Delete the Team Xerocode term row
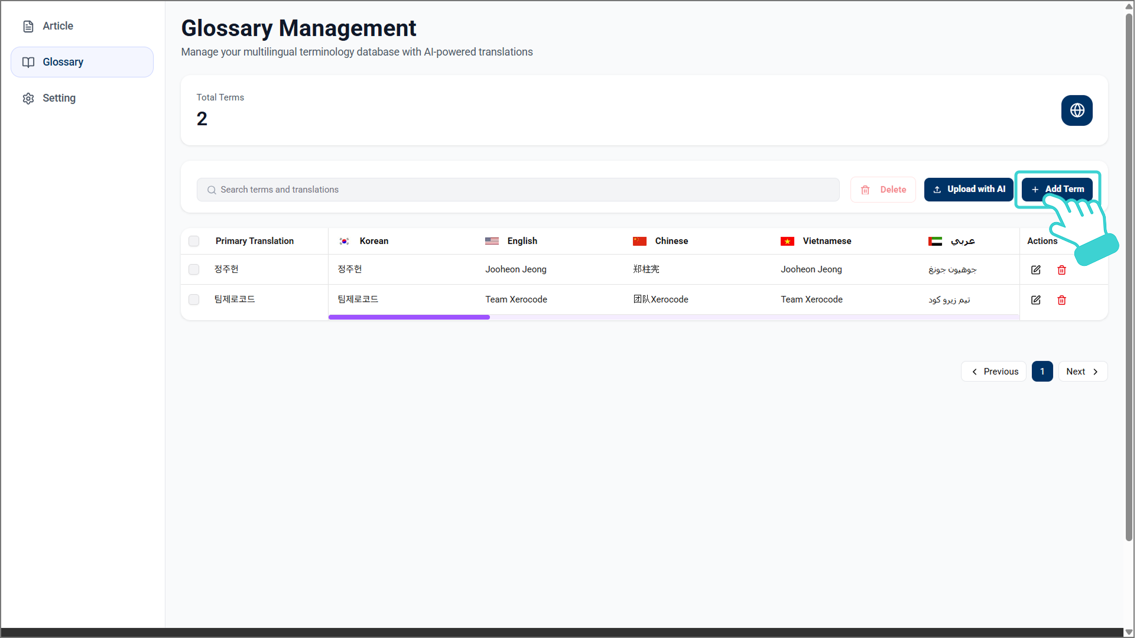 click(x=1061, y=300)
